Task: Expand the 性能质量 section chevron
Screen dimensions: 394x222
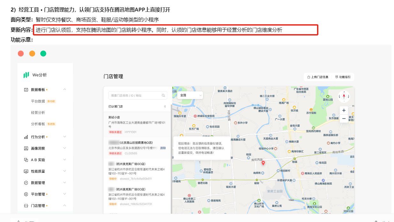Action: click(65, 171)
